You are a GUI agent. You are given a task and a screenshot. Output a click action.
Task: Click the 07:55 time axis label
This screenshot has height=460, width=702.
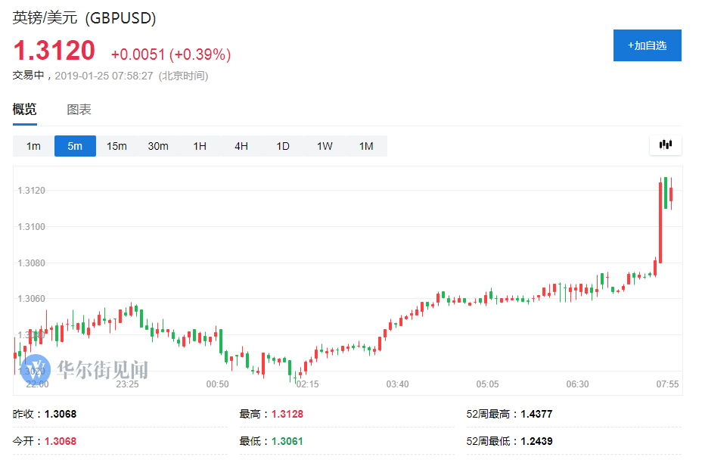(x=667, y=384)
